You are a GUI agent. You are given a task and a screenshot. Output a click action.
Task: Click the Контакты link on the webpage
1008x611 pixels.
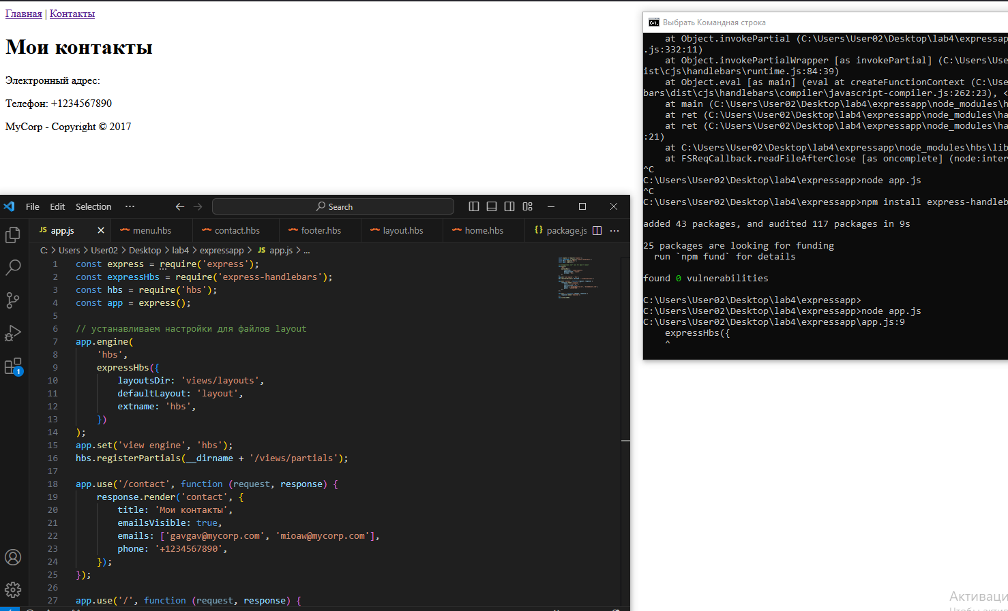click(72, 14)
